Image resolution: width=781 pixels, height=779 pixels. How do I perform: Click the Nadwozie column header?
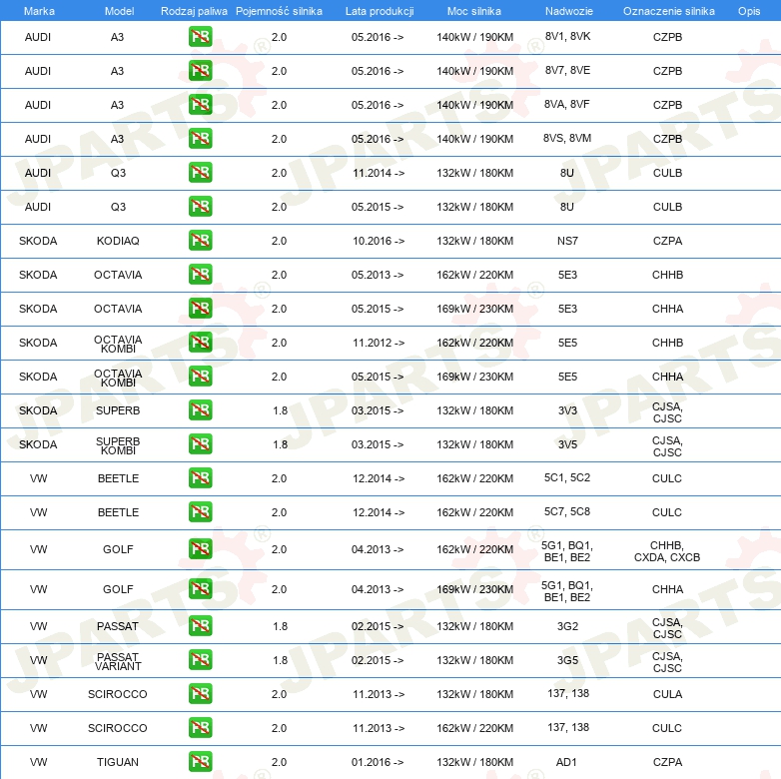click(x=569, y=11)
